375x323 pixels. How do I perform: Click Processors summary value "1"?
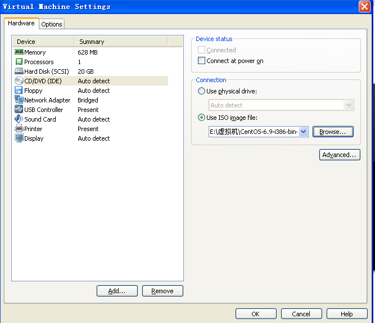click(x=79, y=62)
